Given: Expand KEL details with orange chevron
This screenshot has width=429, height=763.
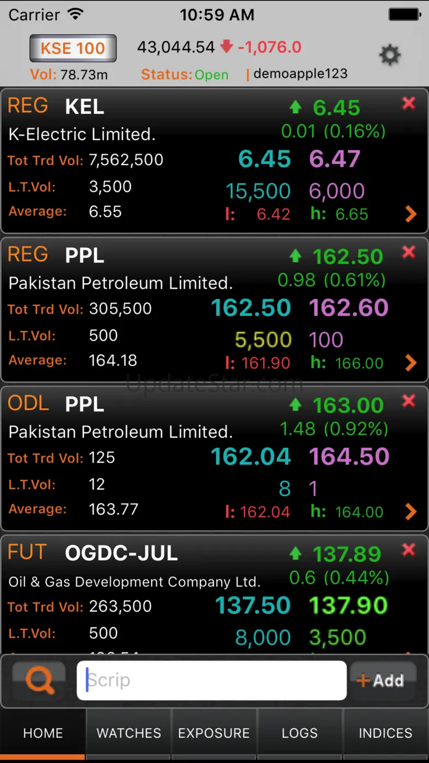Looking at the screenshot, I should coord(410,214).
